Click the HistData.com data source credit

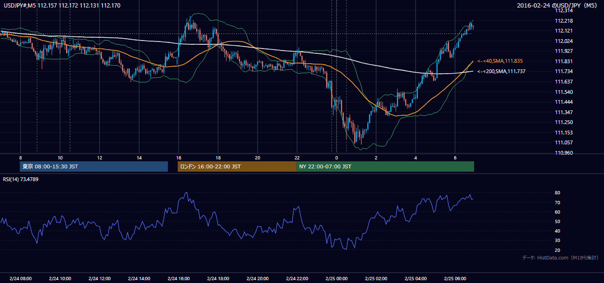pyautogui.click(x=560, y=258)
